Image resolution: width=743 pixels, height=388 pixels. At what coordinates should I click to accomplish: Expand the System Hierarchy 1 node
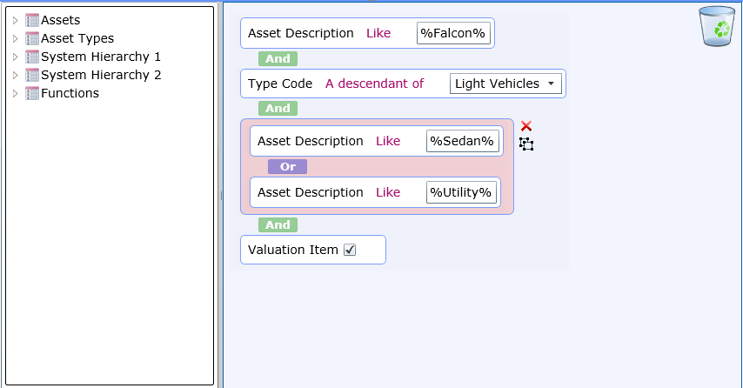pos(15,57)
